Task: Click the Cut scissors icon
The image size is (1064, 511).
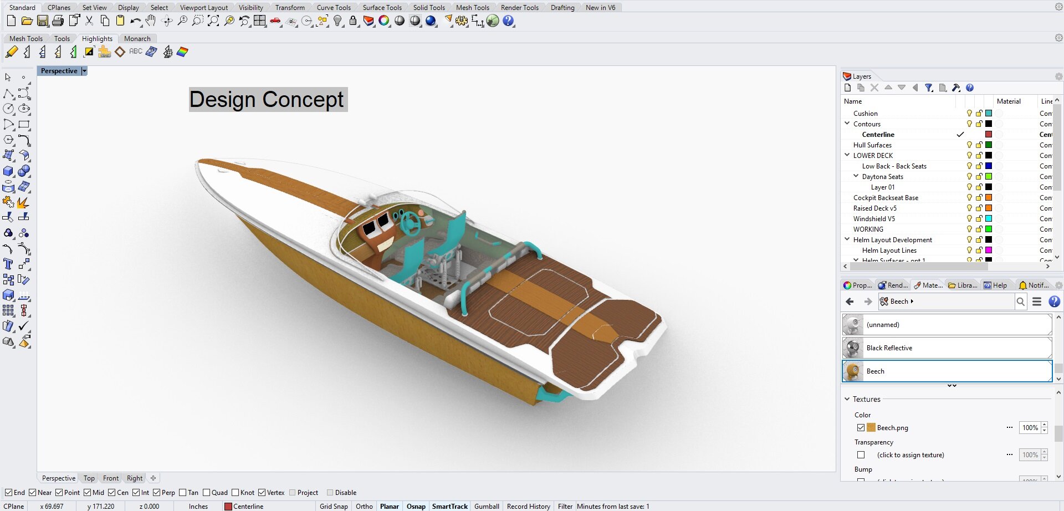Action: pyautogui.click(x=89, y=21)
